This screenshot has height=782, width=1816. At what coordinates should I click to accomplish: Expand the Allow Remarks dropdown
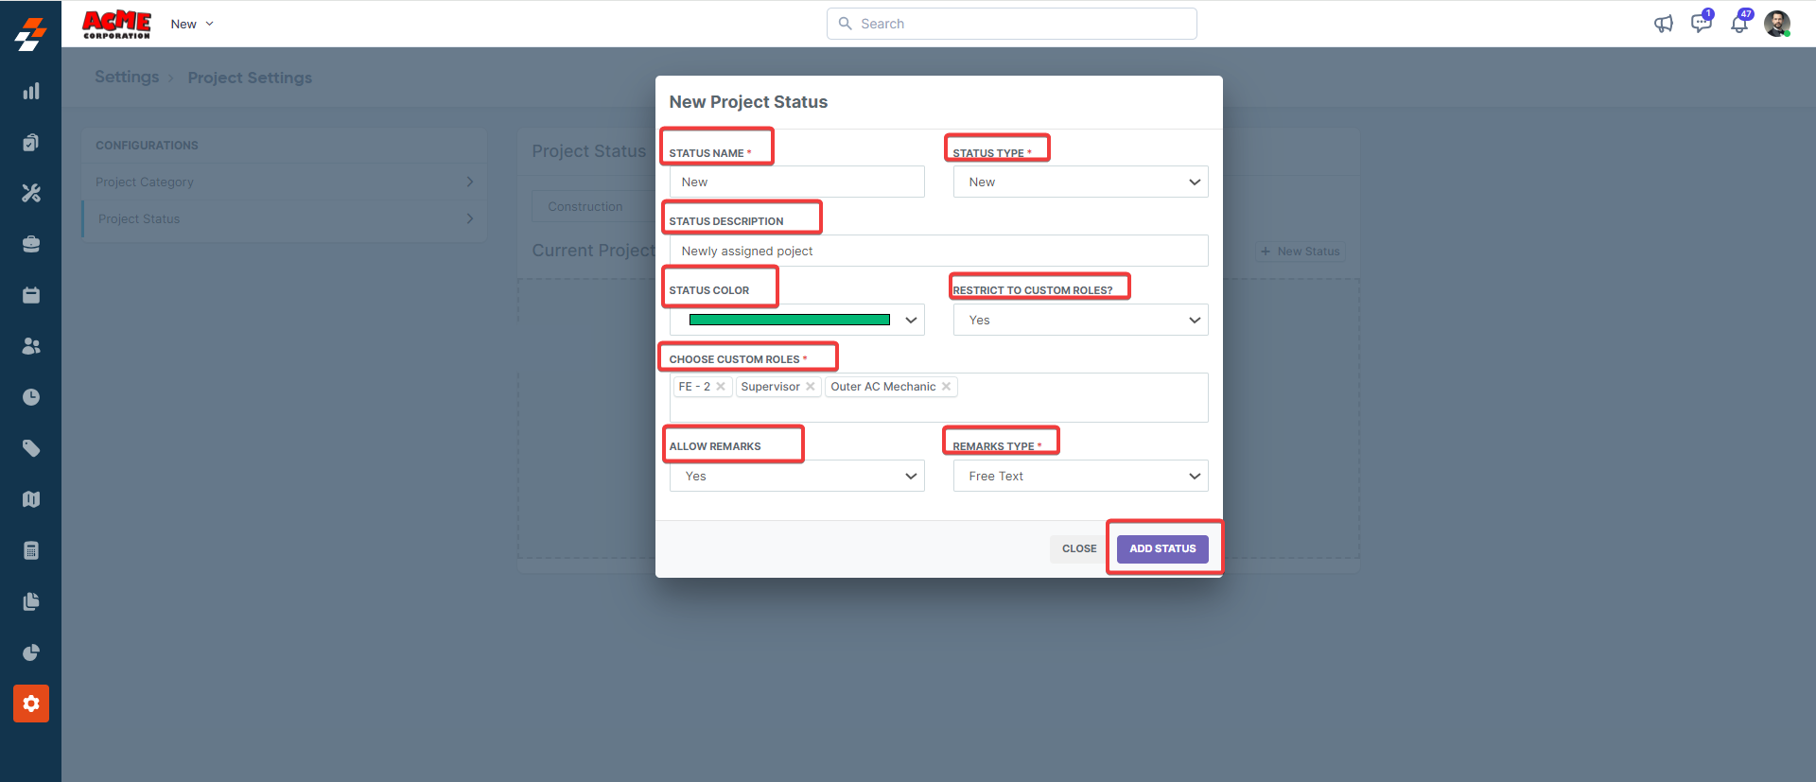[x=796, y=476]
